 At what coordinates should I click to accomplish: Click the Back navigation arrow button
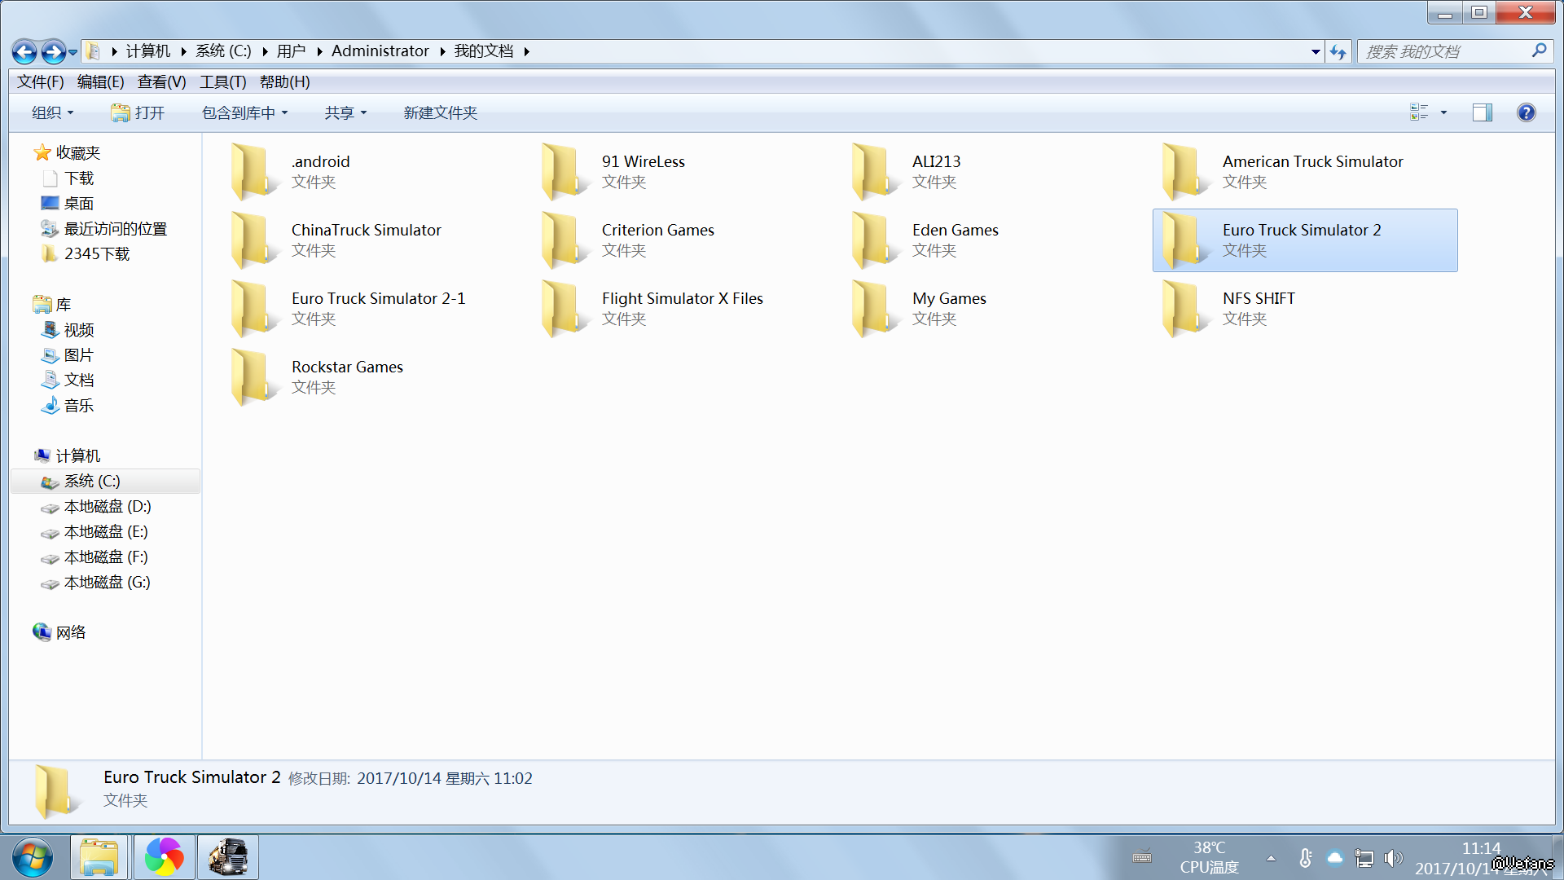click(24, 52)
